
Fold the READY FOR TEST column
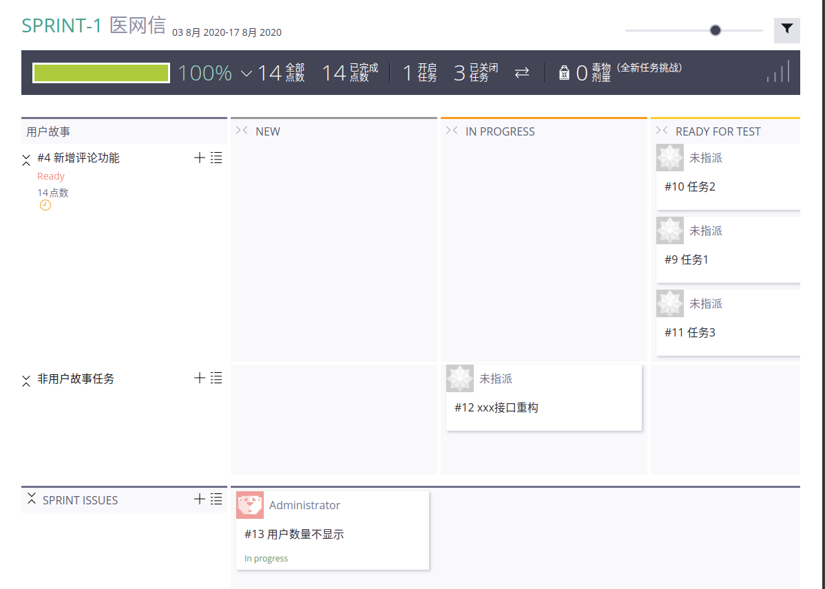click(662, 131)
